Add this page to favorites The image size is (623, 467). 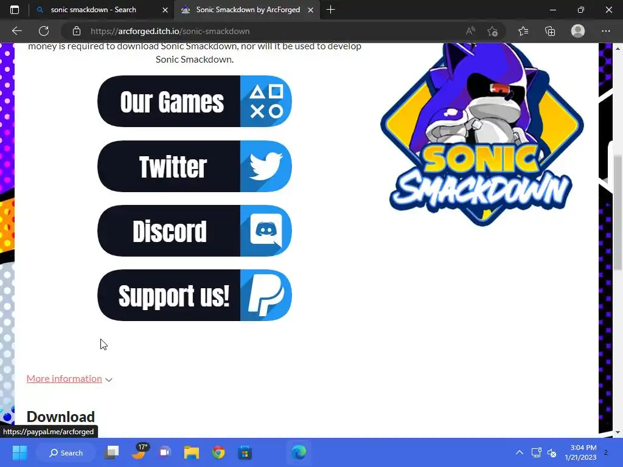coord(493,31)
